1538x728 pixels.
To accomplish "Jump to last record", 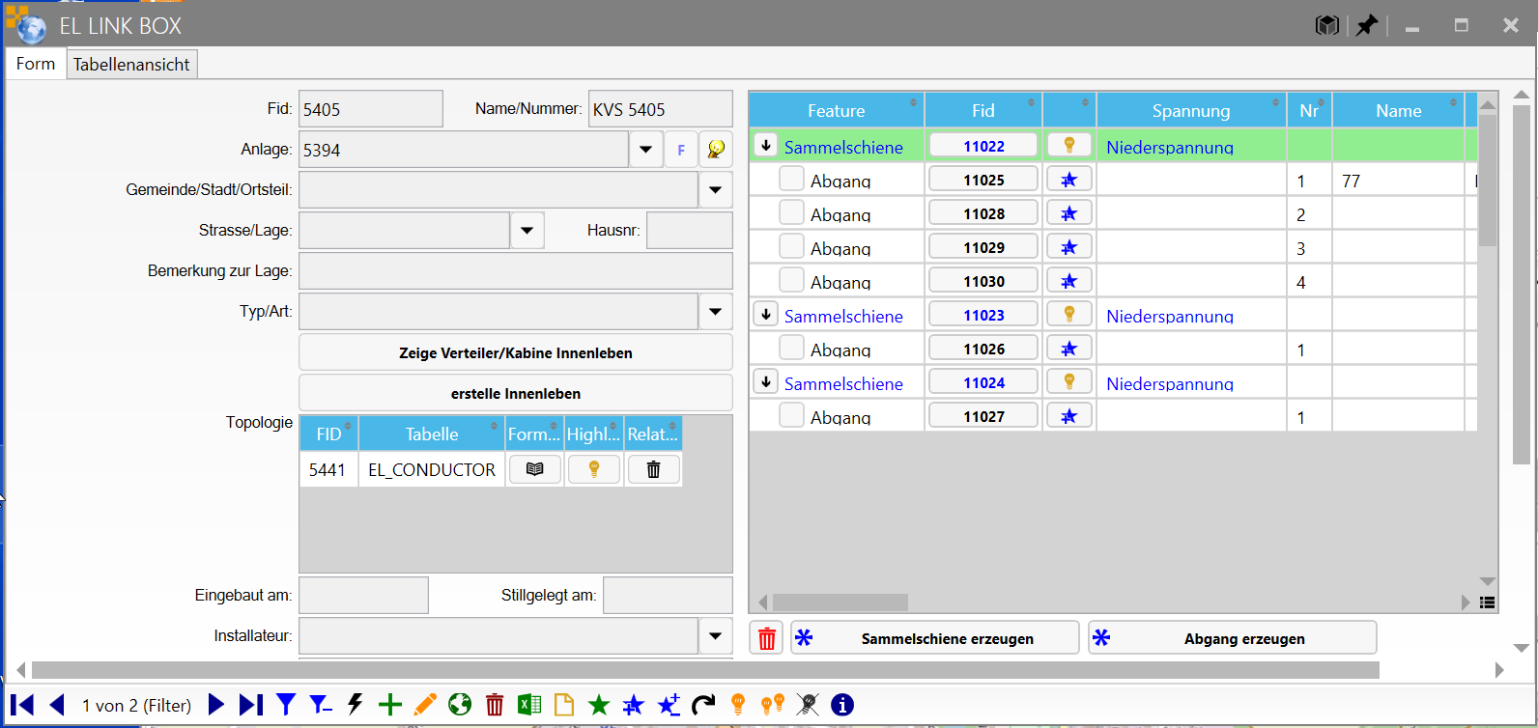I will click(x=251, y=705).
